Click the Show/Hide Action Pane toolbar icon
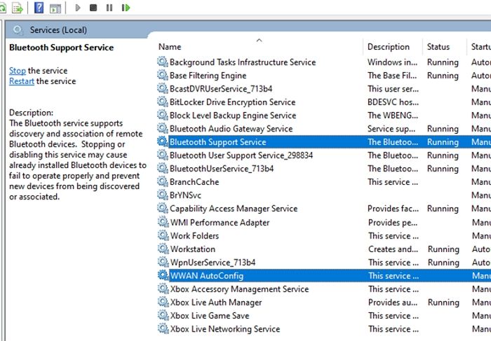The height and width of the screenshot is (341, 491). pyautogui.click(x=55, y=8)
